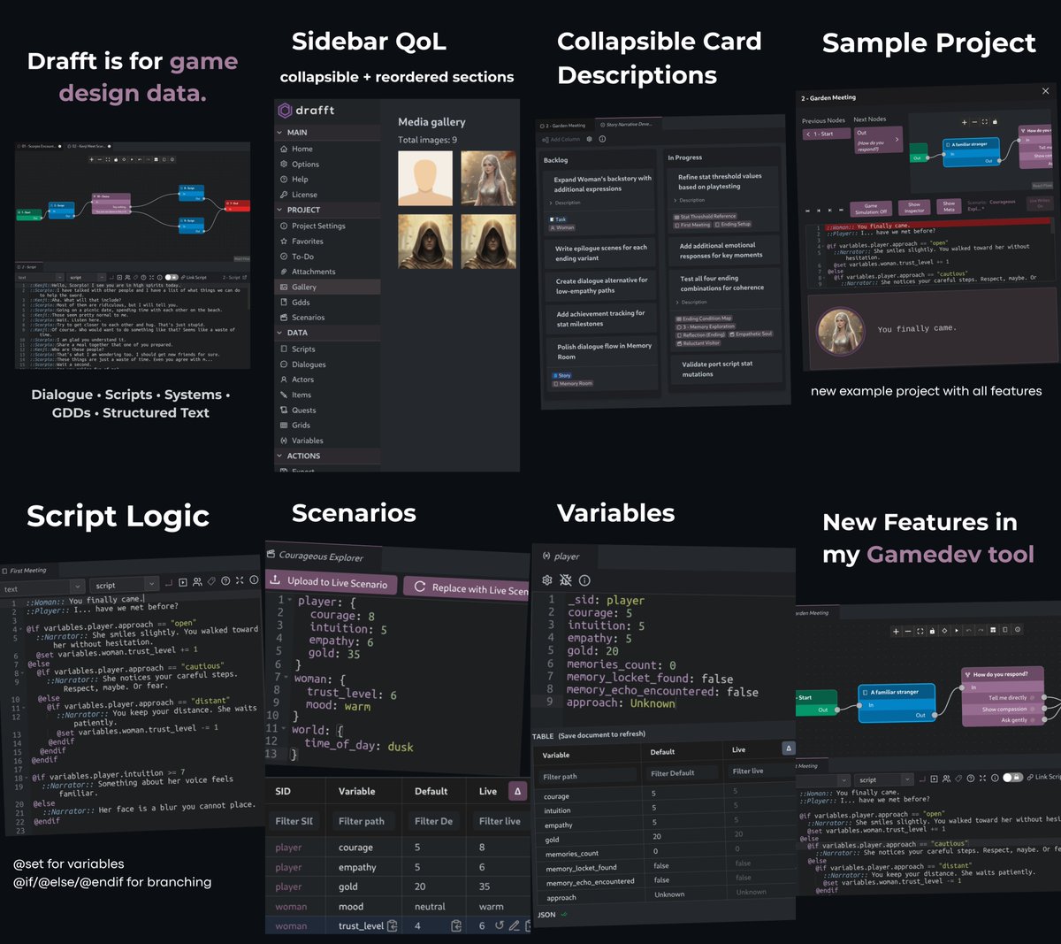Click the info icon in Script Logic toolbar

pos(253,580)
